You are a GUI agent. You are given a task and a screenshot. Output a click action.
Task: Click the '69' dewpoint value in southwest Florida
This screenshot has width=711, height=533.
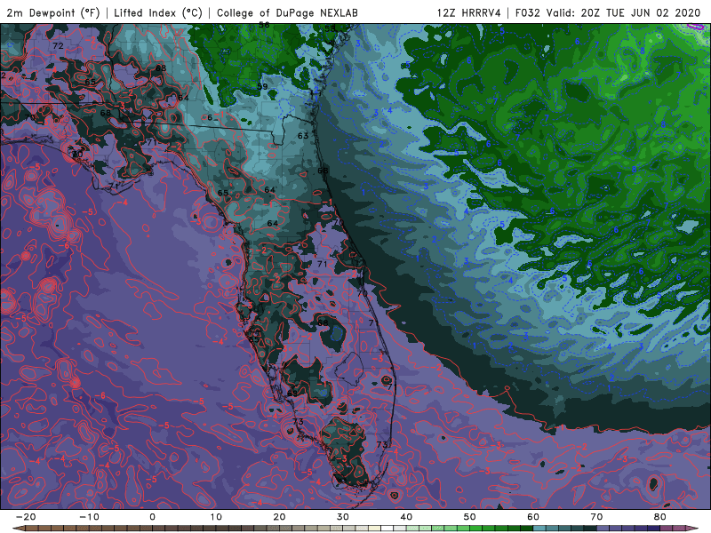point(292,393)
